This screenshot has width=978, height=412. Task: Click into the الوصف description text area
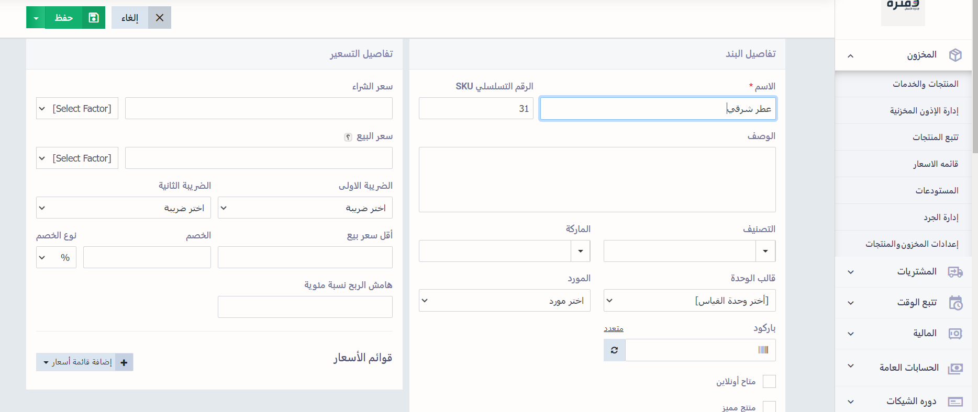(597, 179)
